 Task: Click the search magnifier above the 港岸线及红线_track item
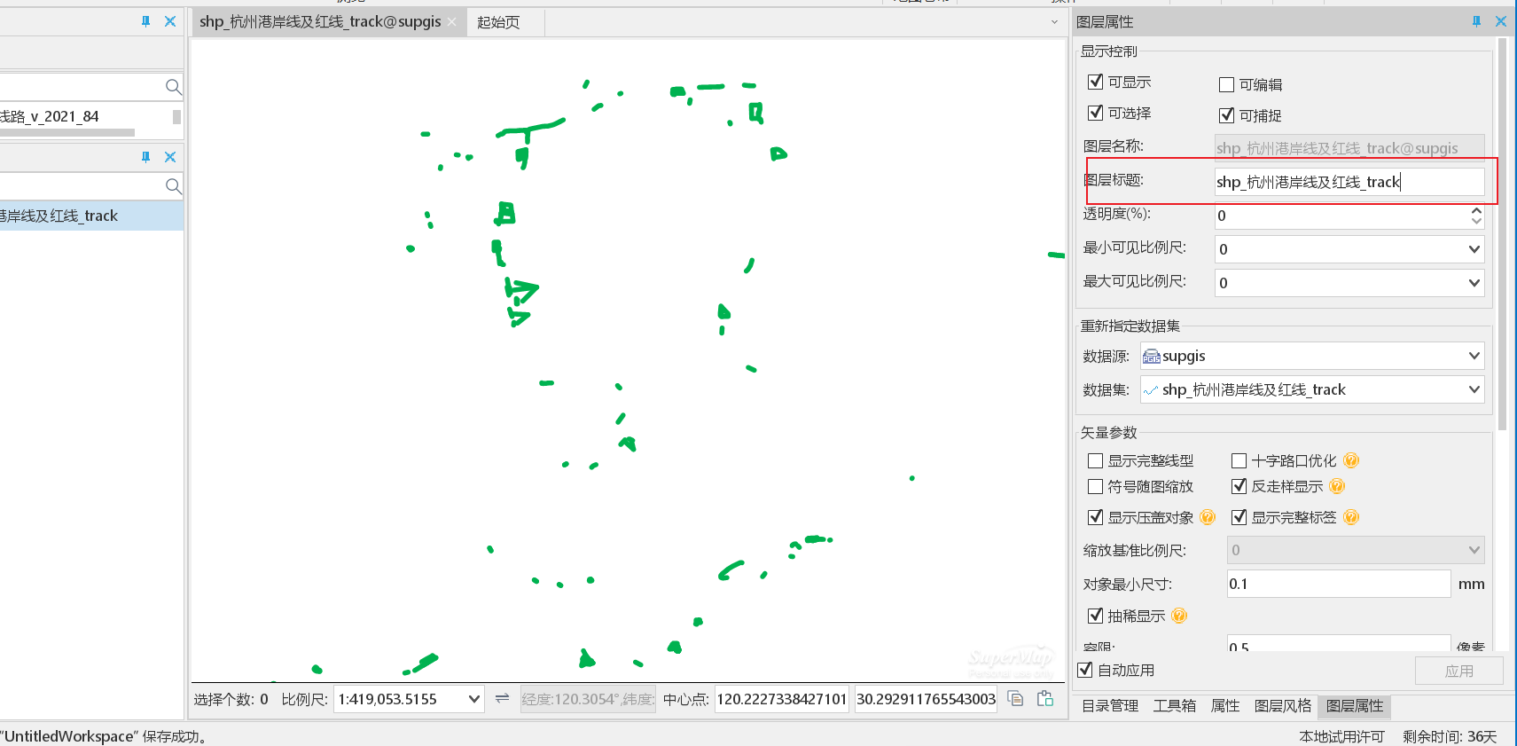173,186
